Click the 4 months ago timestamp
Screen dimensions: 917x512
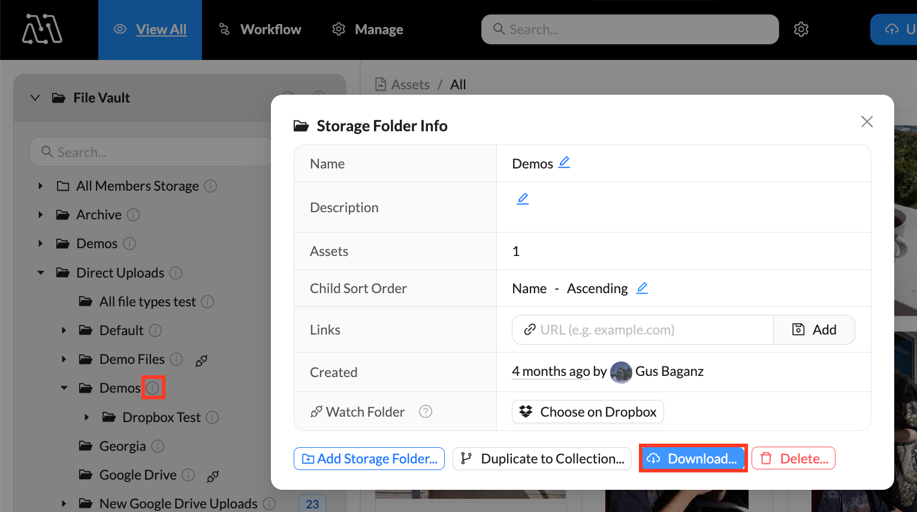(x=551, y=371)
